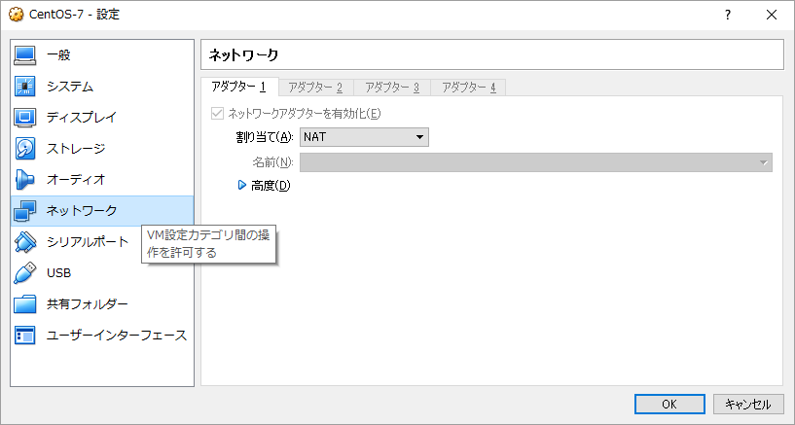Switch to the アダプター 3 tab
The height and width of the screenshot is (425, 795).
[x=391, y=88]
